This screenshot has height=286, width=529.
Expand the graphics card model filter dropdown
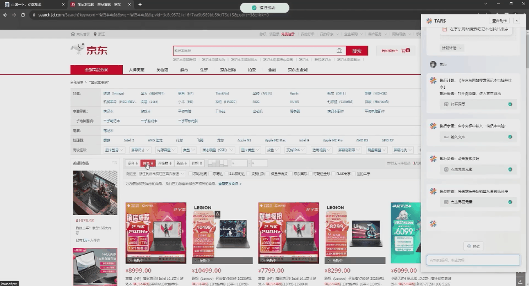click(x=114, y=150)
